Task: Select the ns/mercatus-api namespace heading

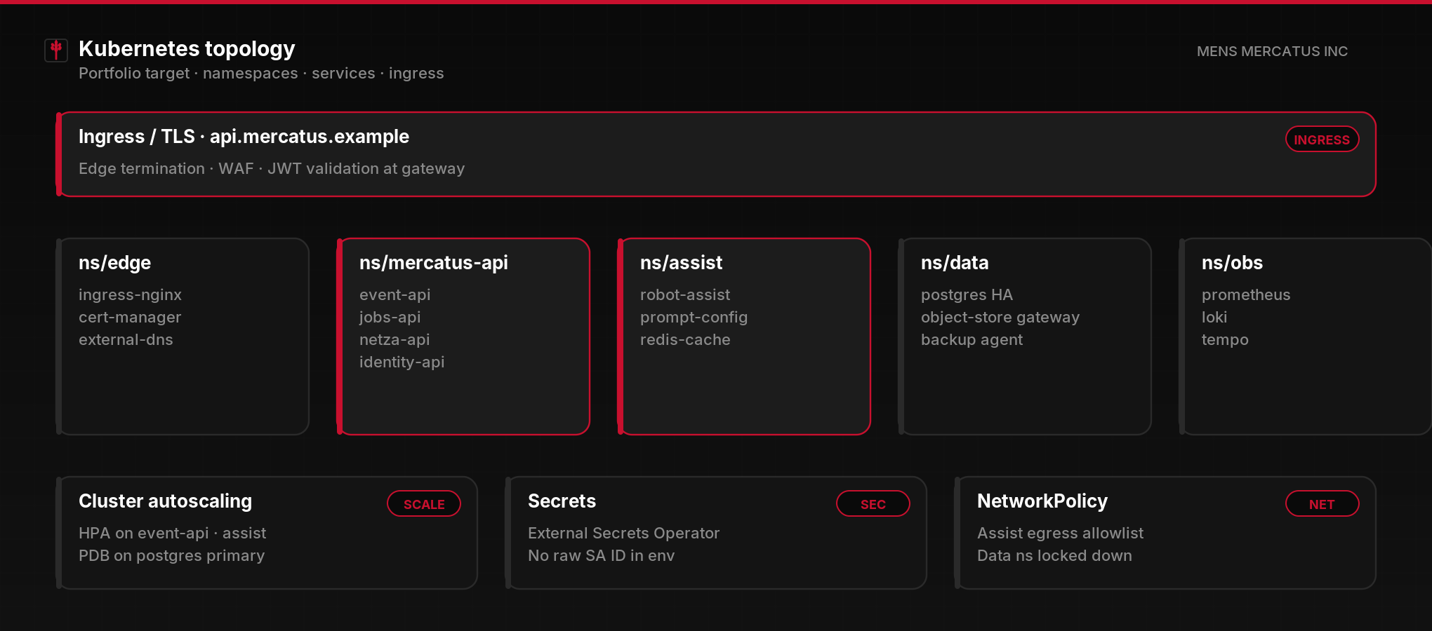Action: point(434,263)
